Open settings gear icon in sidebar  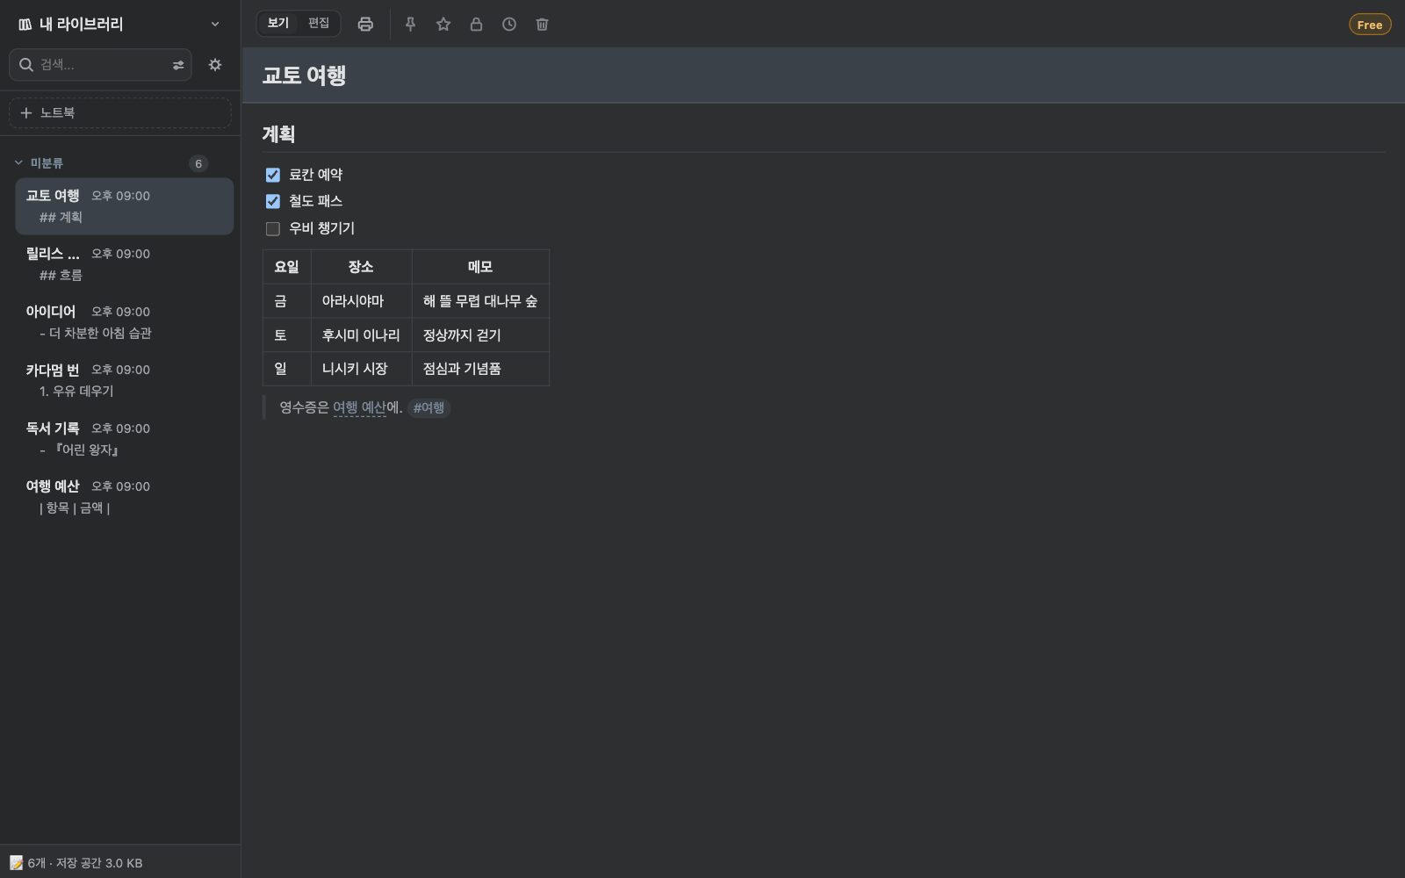215,65
